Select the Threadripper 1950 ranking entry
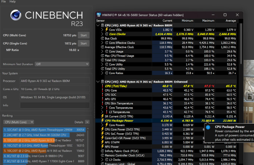This screenshot has height=165, width=254. click(44, 145)
